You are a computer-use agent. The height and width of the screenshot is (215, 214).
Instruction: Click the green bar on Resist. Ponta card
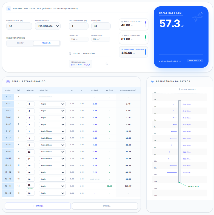145,37
